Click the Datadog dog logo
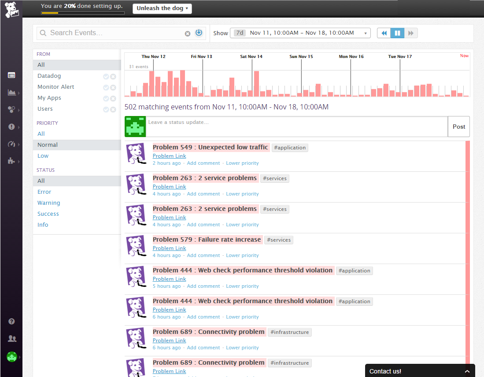This screenshot has width=484, height=377. [11, 10]
